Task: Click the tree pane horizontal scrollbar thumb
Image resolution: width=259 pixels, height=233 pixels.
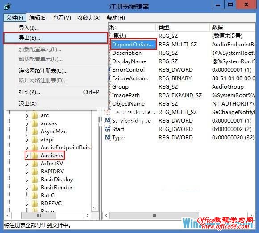Action: coord(39,215)
